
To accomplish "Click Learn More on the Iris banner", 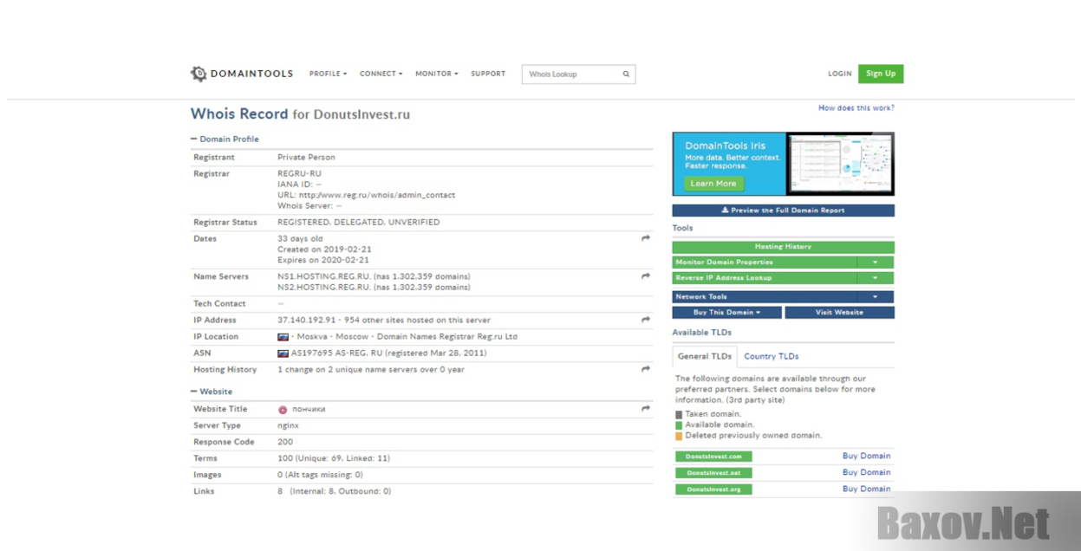I will click(x=714, y=184).
